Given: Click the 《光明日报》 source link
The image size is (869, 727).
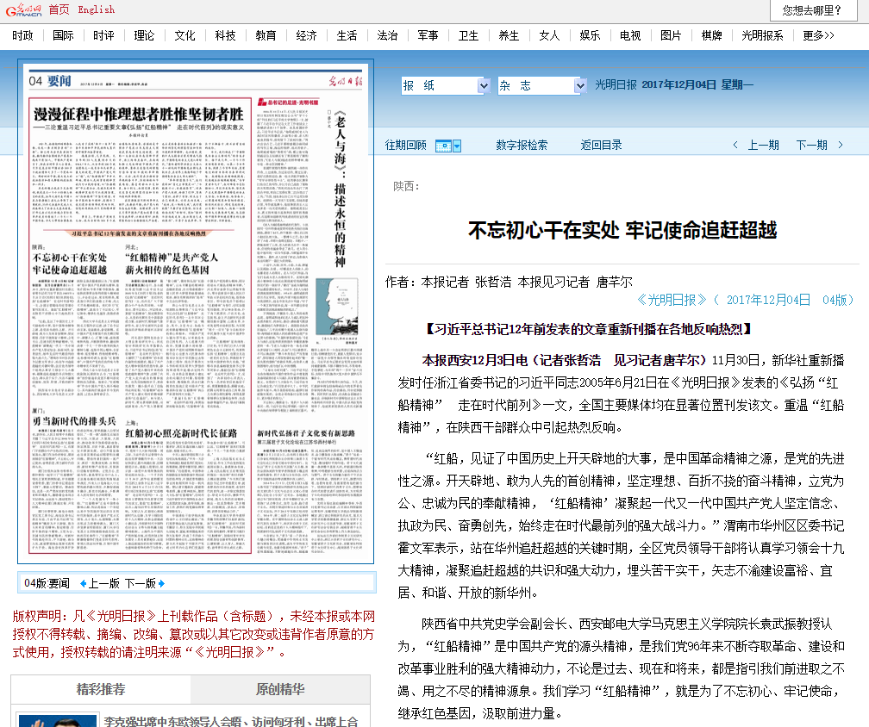Looking at the screenshot, I should [x=672, y=300].
